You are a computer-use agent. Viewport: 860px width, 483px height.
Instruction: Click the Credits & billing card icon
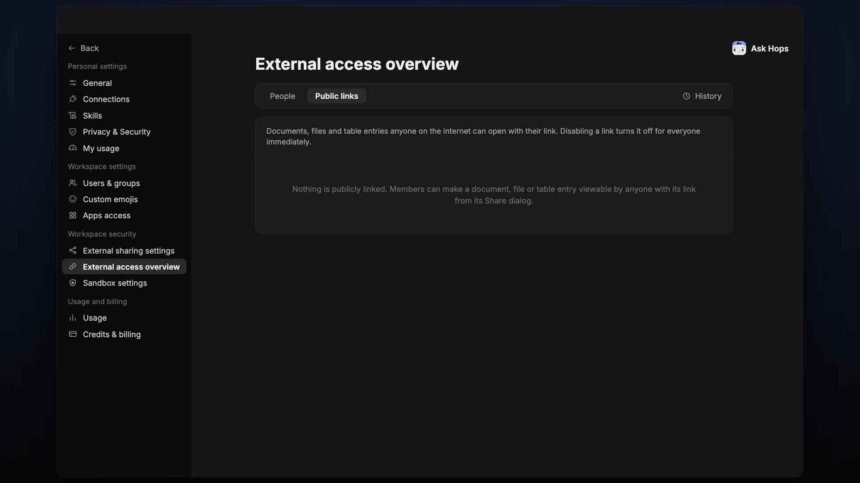tap(73, 334)
